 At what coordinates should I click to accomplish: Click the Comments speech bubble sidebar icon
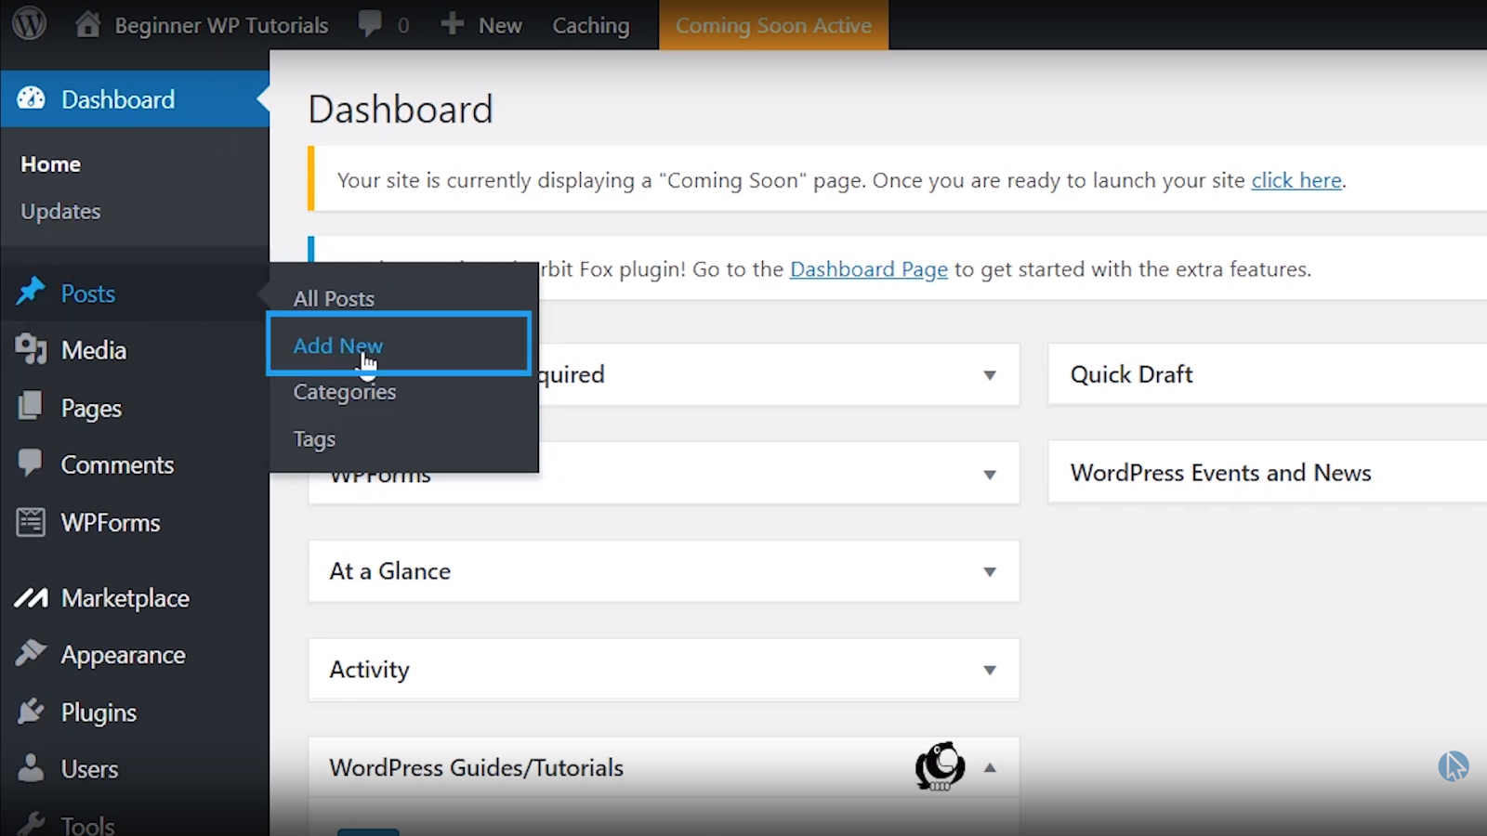tap(31, 463)
